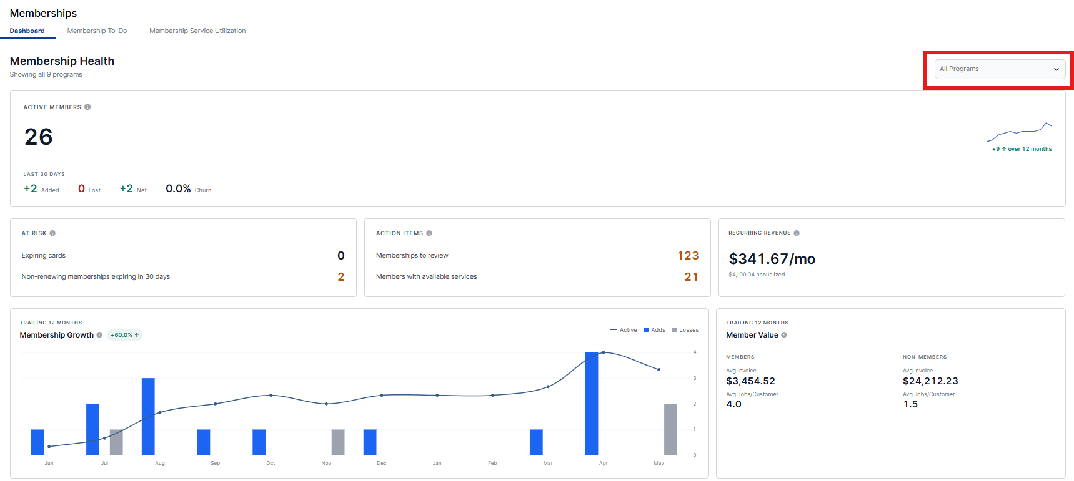Click the Membership Growth info icon

click(99, 335)
